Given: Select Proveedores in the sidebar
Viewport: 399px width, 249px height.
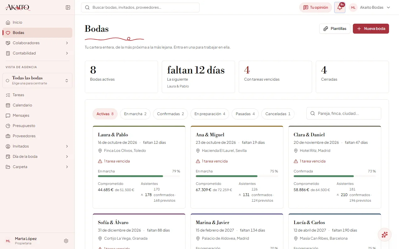Looking at the screenshot, I should 37,136.
